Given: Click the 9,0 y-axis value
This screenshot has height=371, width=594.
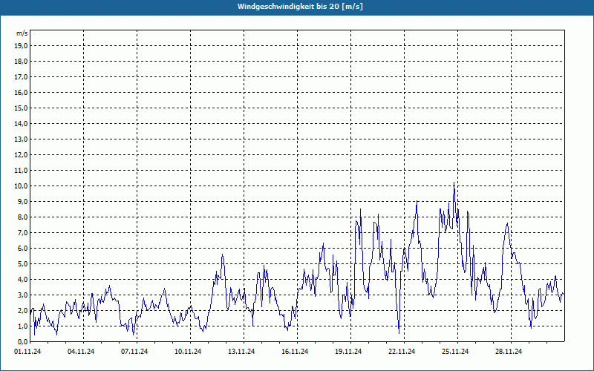Looking at the screenshot, I should [x=22, y=201].
